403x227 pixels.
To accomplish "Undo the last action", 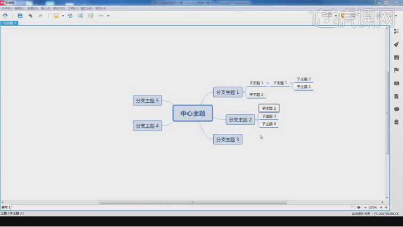I will (30, 16).
